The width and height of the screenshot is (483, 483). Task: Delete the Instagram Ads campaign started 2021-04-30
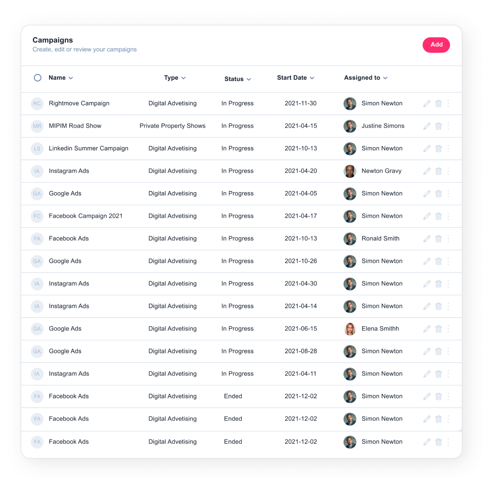pyautogui.click(x=438, y=284)
